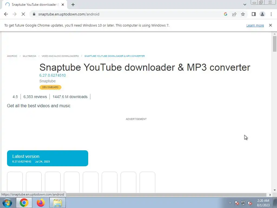277x208 pixels.
Task: Click the taskbar clock and date
Action: 263,203
